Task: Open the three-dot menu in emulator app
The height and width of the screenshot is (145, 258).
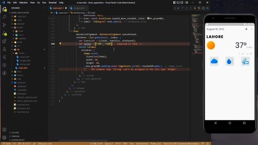Action: point(252,29)
